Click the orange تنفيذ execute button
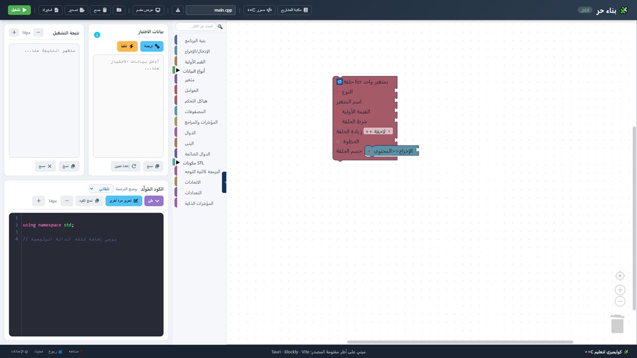 127,47
